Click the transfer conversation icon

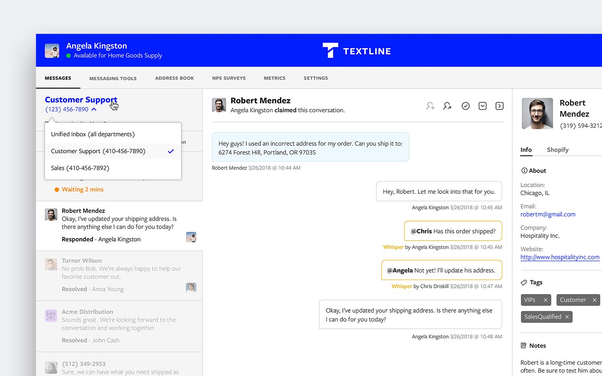pyautogui.click(x=447, y=106)
